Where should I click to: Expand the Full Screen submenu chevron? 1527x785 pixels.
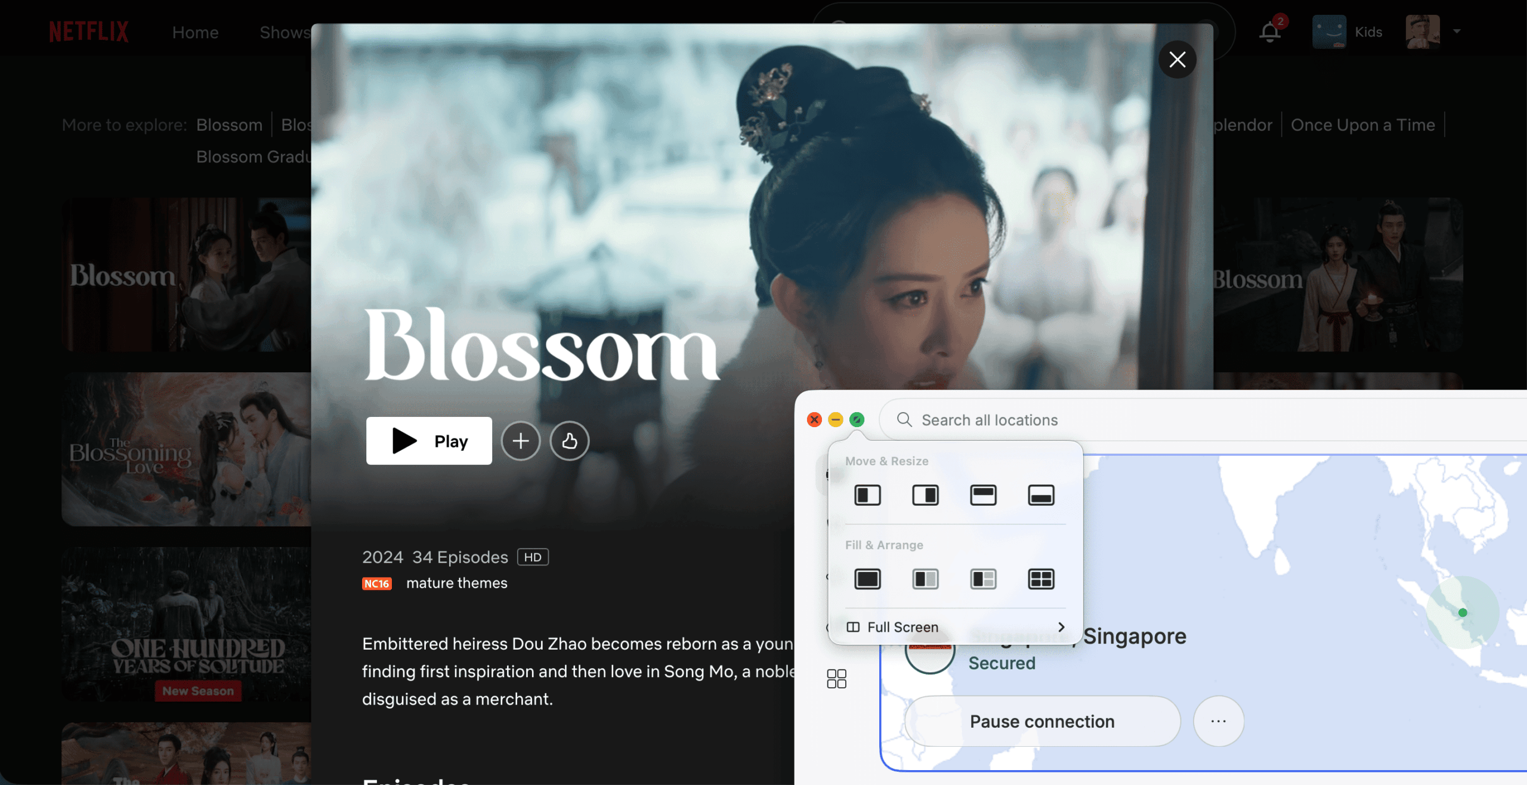coord(1061,627)
